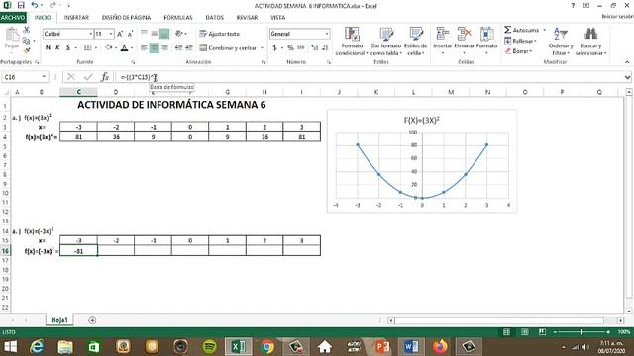Switch to the FÓRMULAS tab

[x=178, y=18]
